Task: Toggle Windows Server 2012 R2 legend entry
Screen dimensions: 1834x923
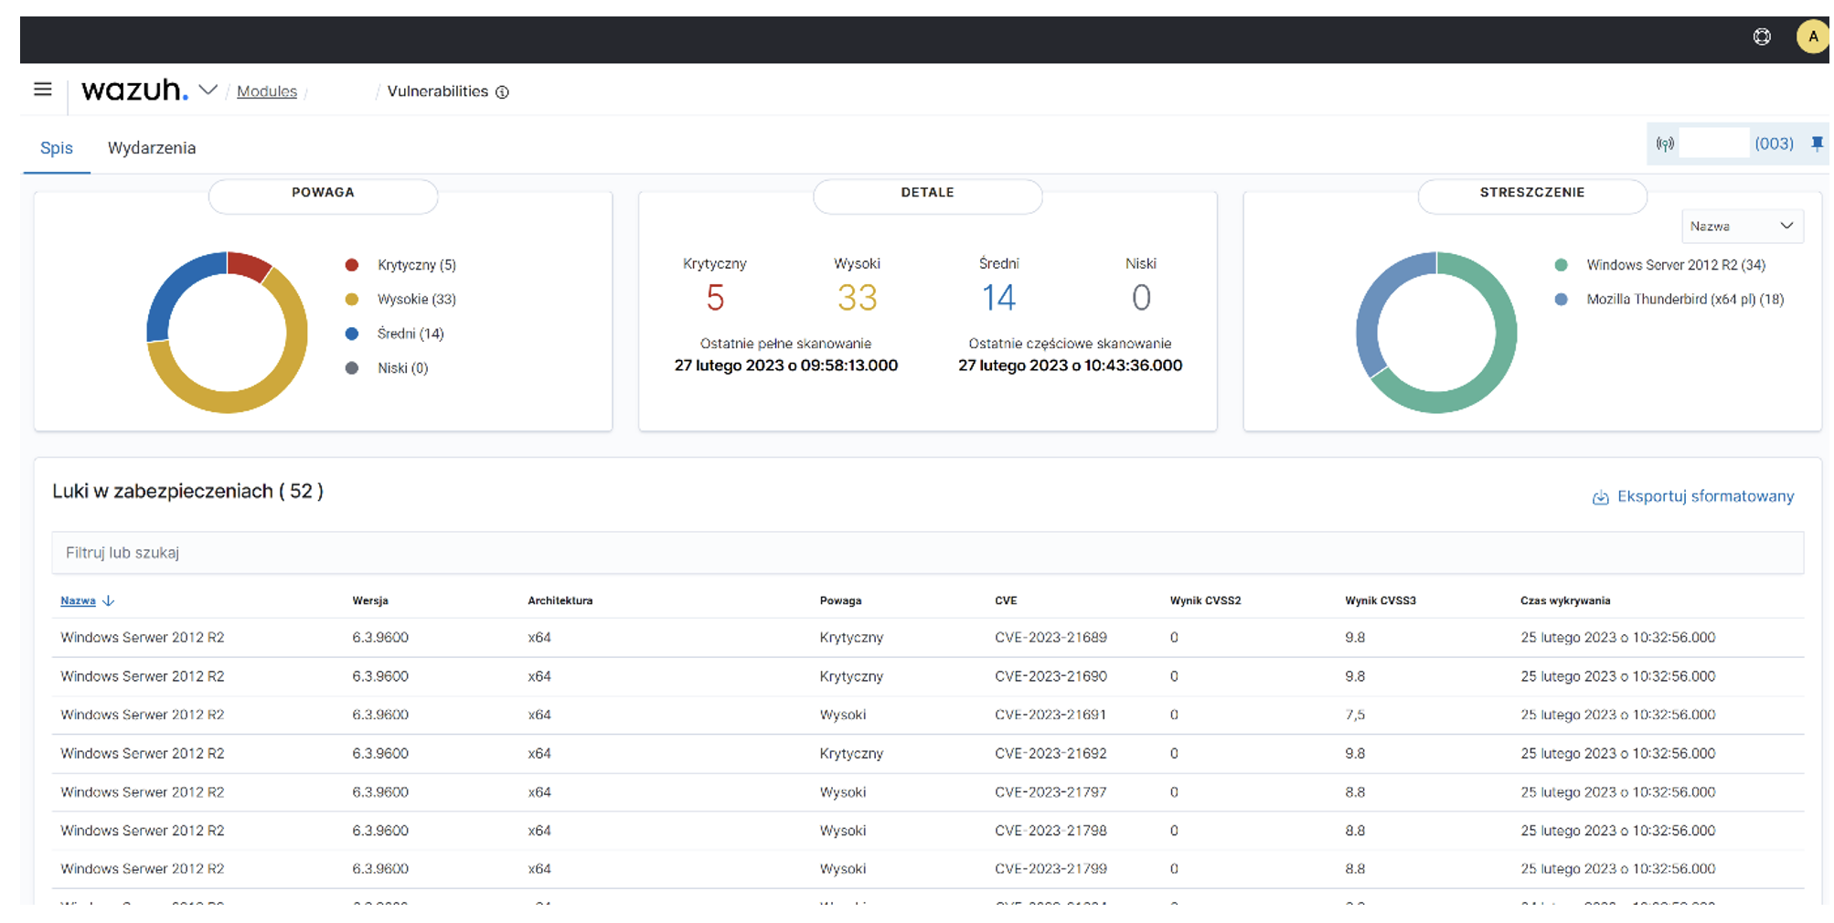Action: [x=1675, y=265]
